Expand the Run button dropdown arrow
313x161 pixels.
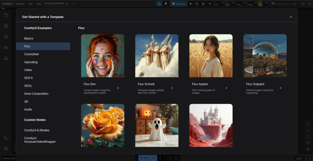pyautogui.click(x=154, y=158)
